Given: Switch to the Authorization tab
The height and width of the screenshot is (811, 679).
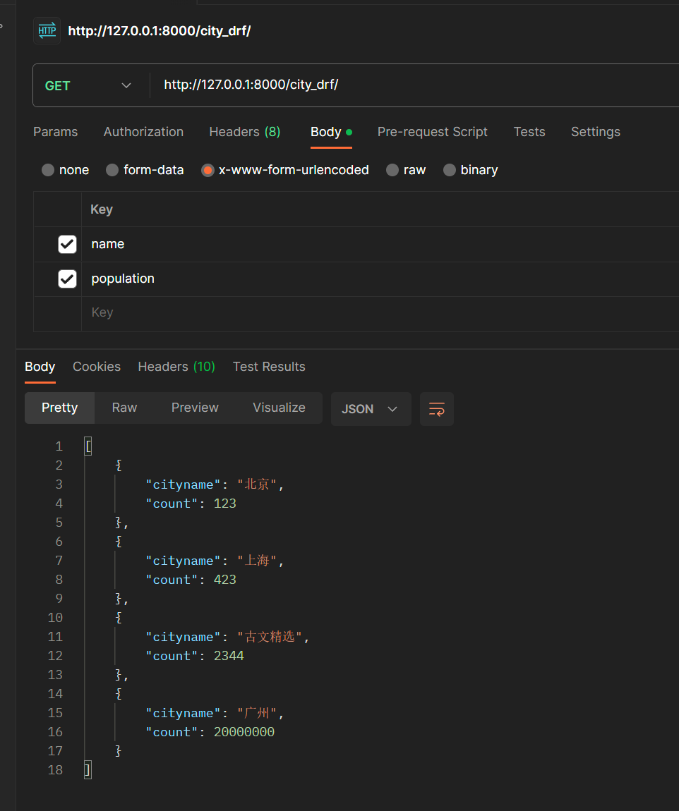Looking at the screenshot, I should point(143,131).
